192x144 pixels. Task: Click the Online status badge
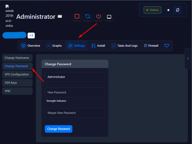coord(152,10)
